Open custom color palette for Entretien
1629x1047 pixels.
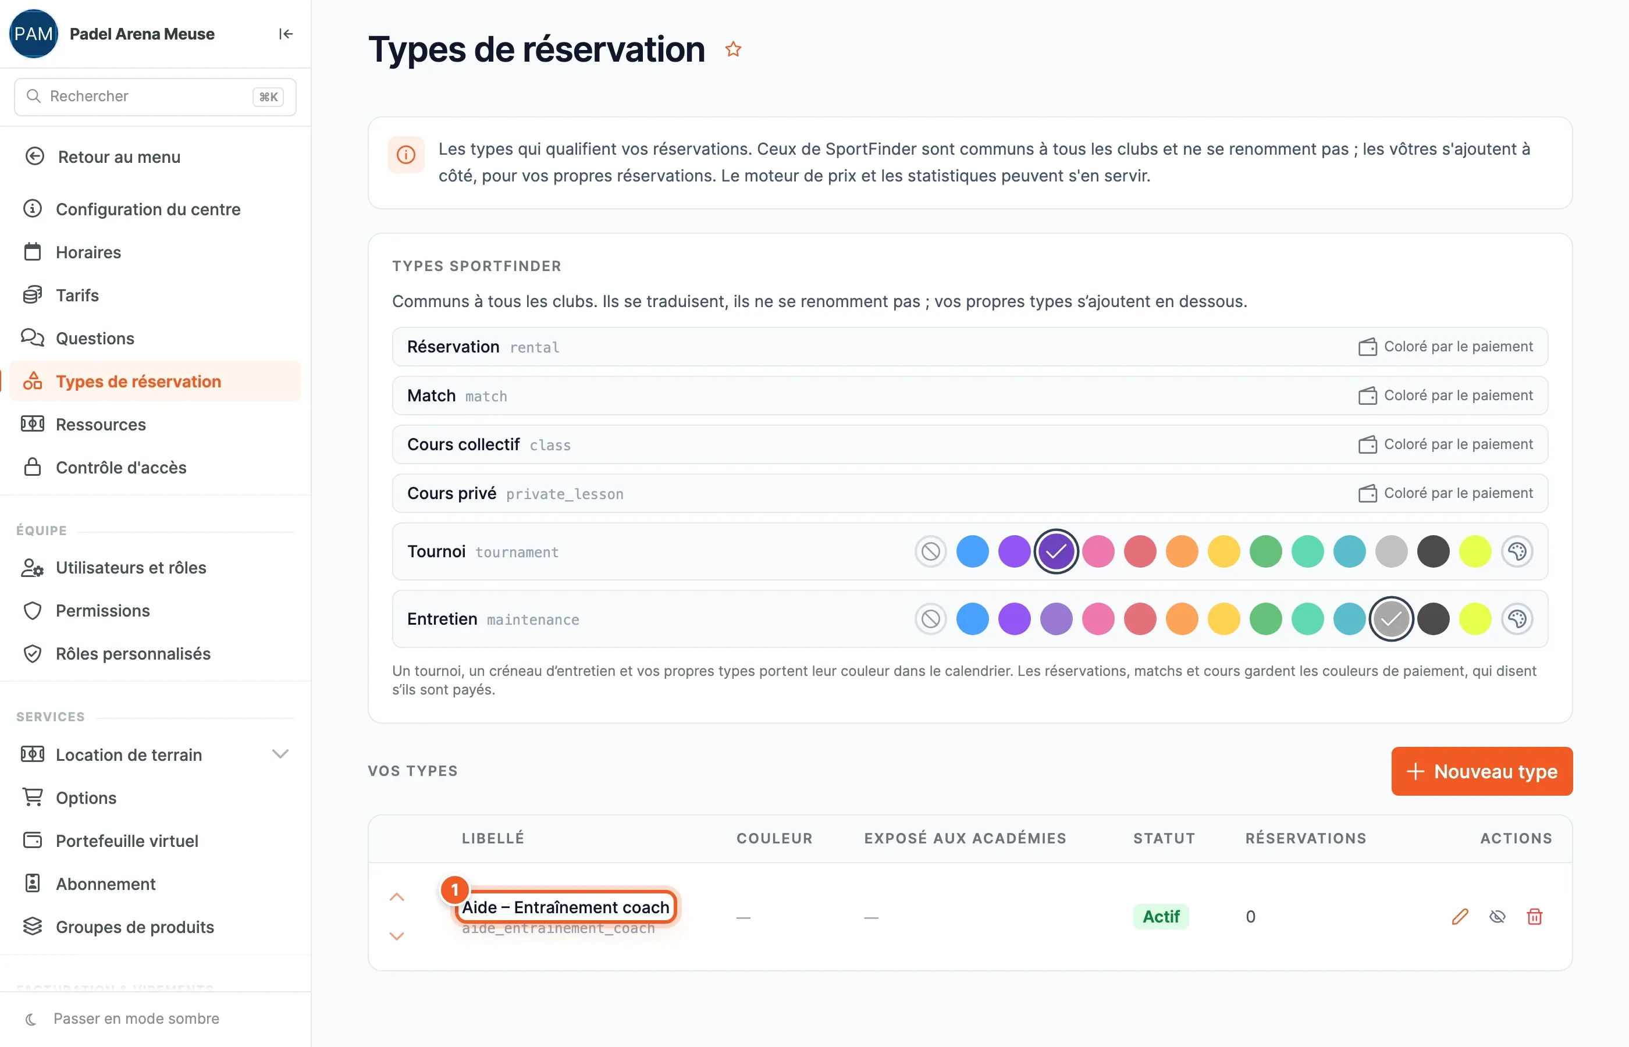pos(1517,619)
